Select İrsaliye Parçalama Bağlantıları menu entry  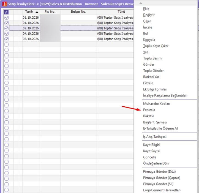pos(165,95)
